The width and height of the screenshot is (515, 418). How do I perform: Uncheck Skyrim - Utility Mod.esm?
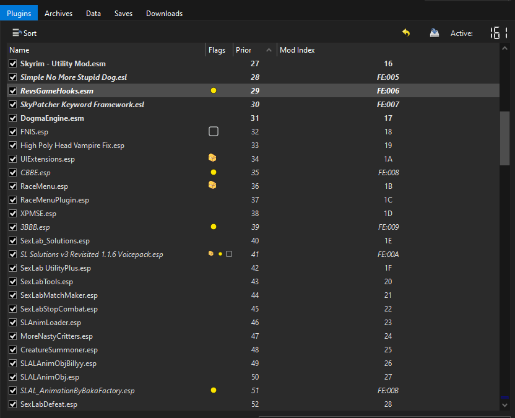tap(13, 64)
